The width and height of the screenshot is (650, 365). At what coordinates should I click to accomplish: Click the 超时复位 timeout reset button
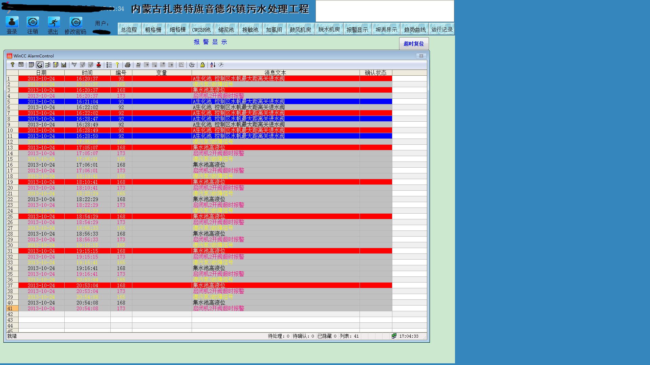click(x=414, y=44)
